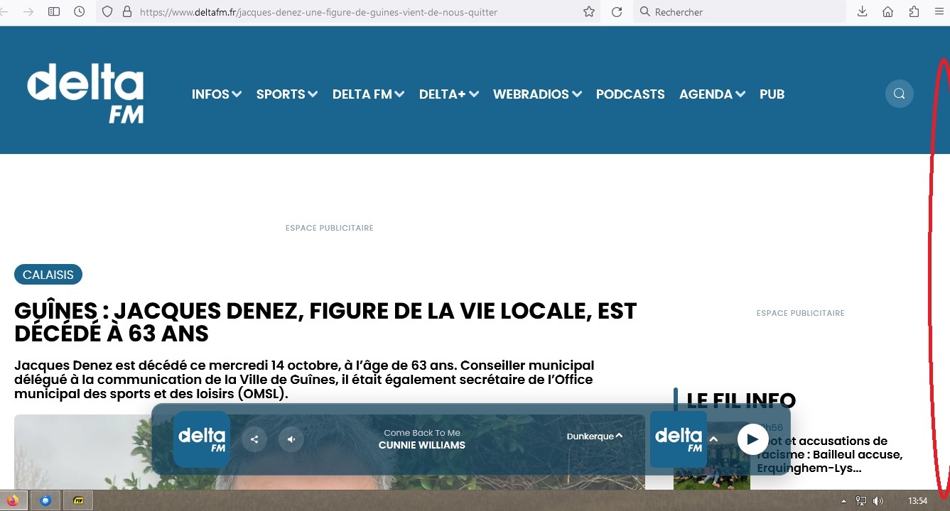Expand the DELTA+ menu

point(449,94)
